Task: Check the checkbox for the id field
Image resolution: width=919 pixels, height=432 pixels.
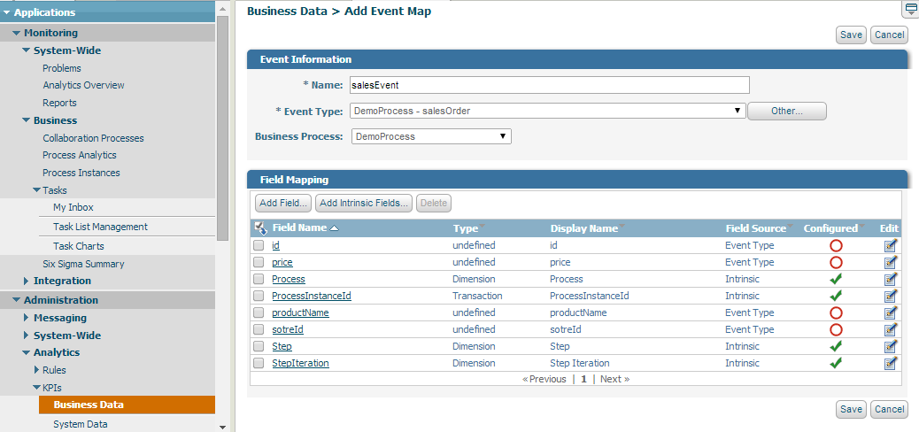Action: pos(259,245)
